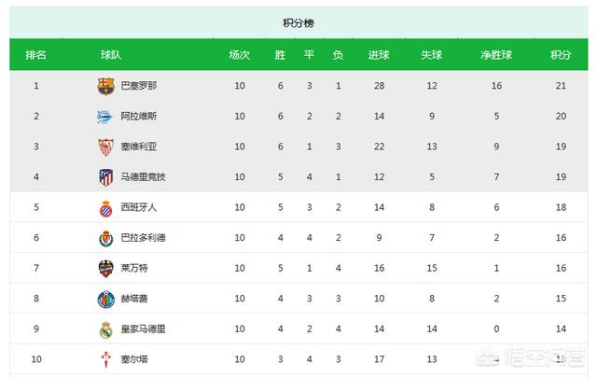Click the 进球 column header
The height and width of the screenshot is (378, 597).
[379, 55]
